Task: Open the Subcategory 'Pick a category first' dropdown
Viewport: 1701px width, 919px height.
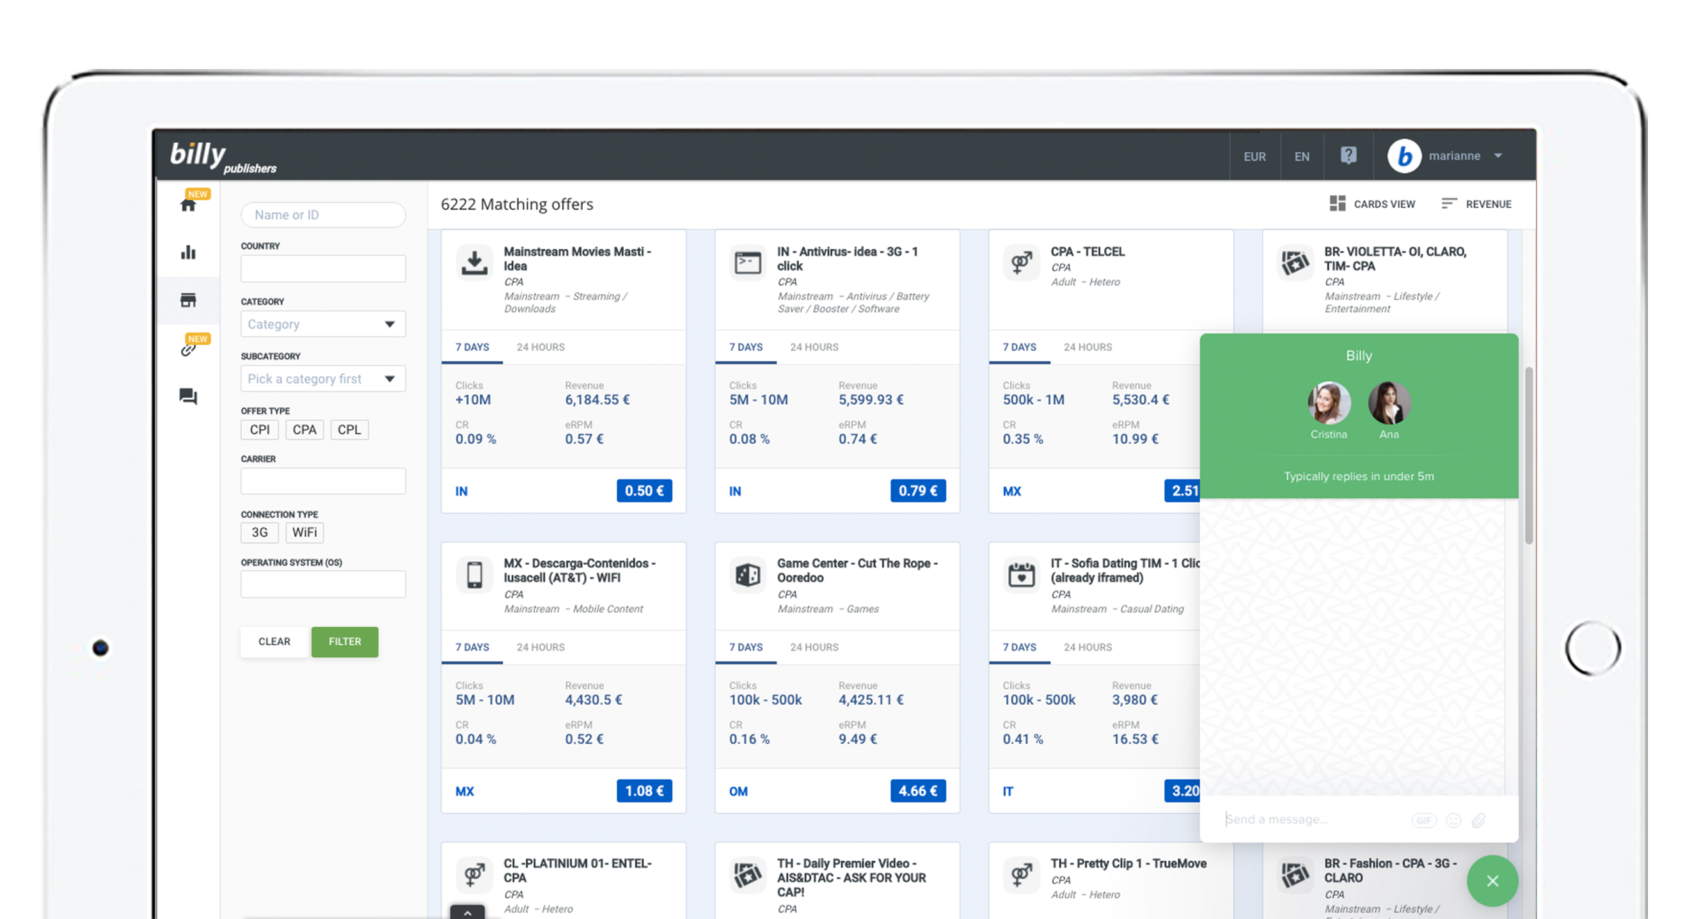Action: click(x=323, y=379)
